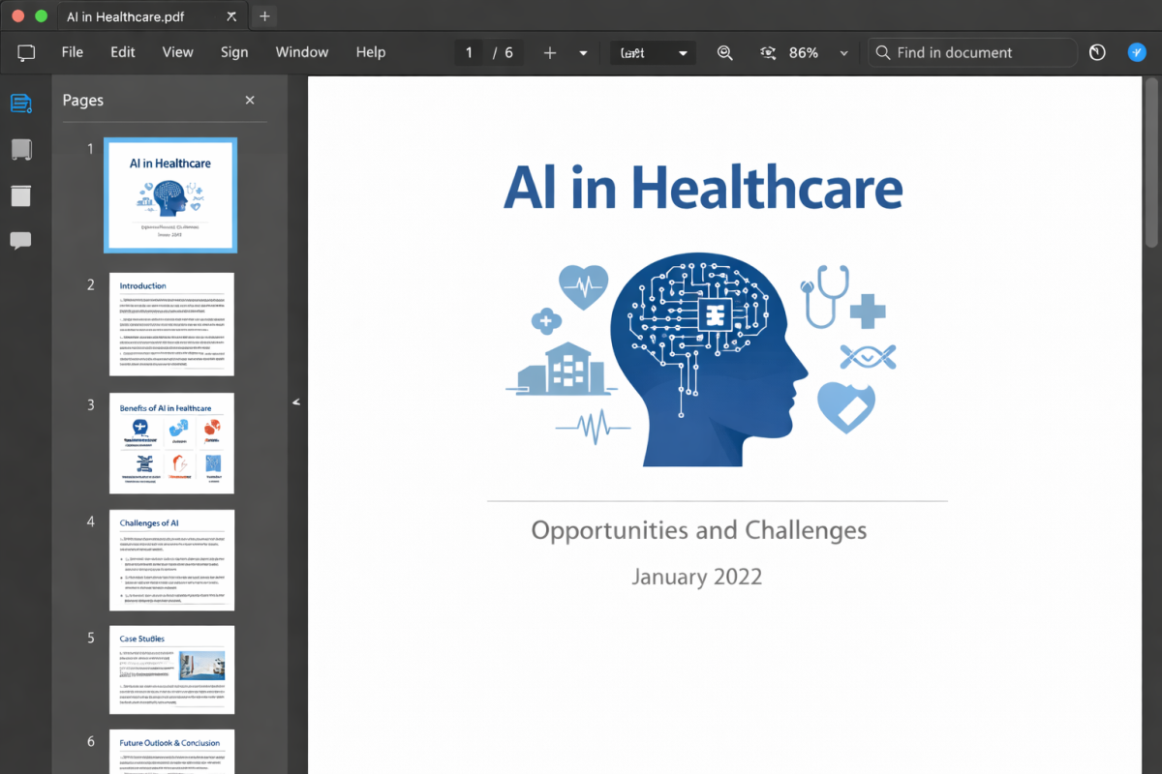Open the File menu
This screenshot has width=1162, height=774.
(x=72, y=52)
